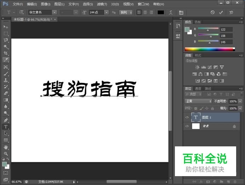Add a Color Balance adjustment

point(200,74)
